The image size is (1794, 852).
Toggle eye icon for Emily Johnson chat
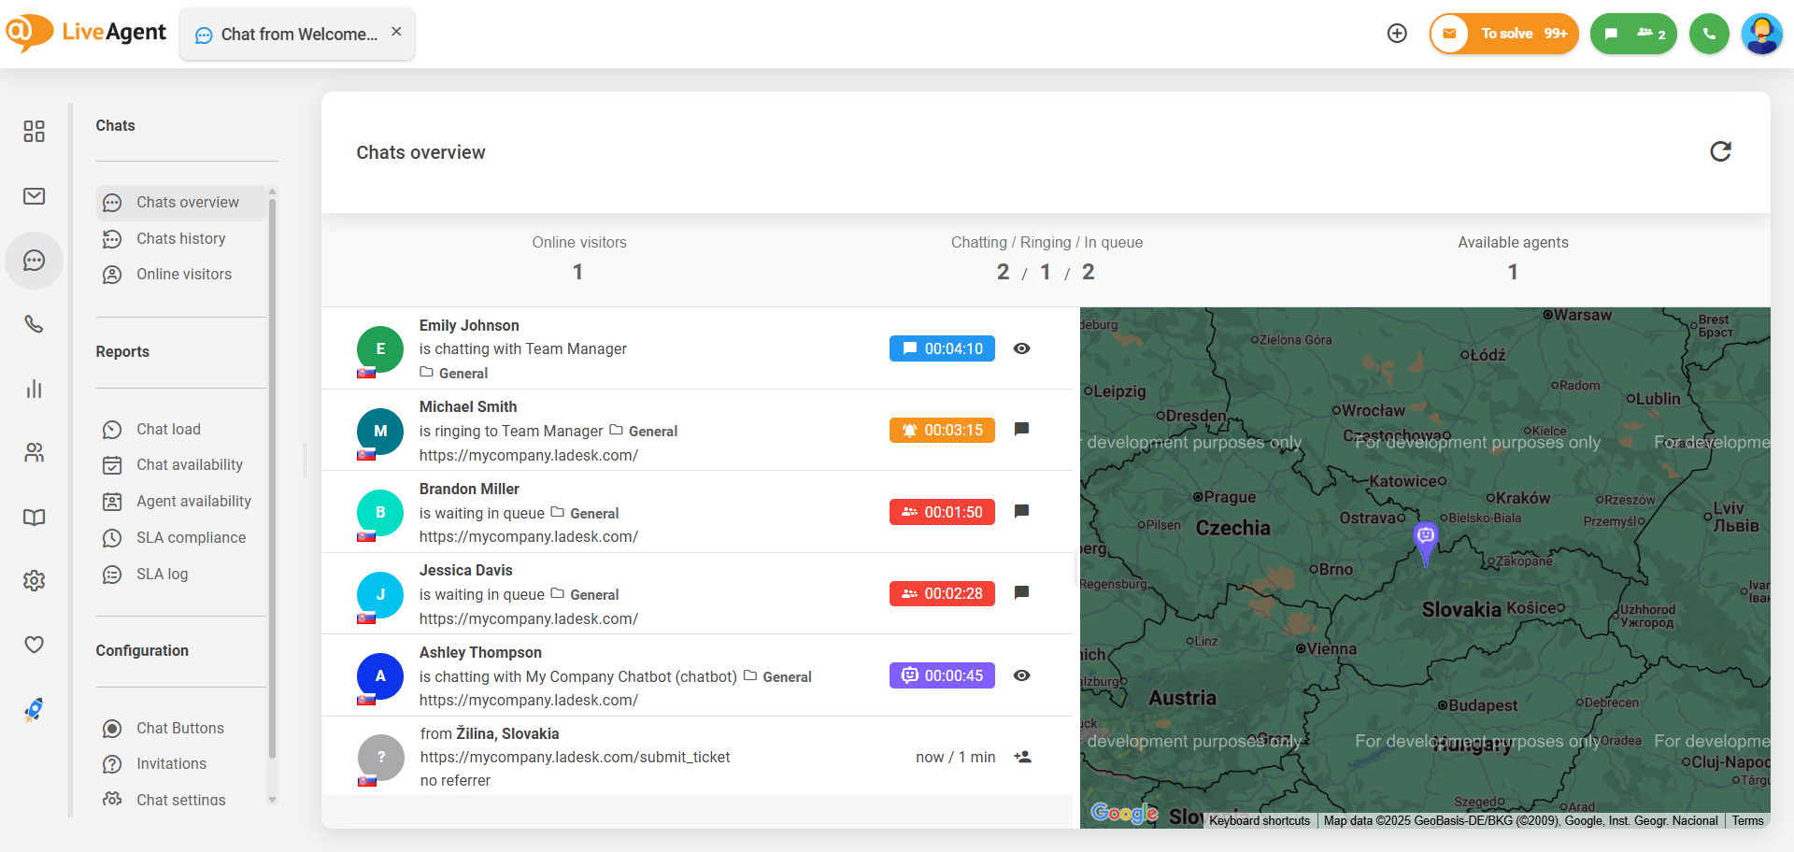click(x=1022, y=348)
